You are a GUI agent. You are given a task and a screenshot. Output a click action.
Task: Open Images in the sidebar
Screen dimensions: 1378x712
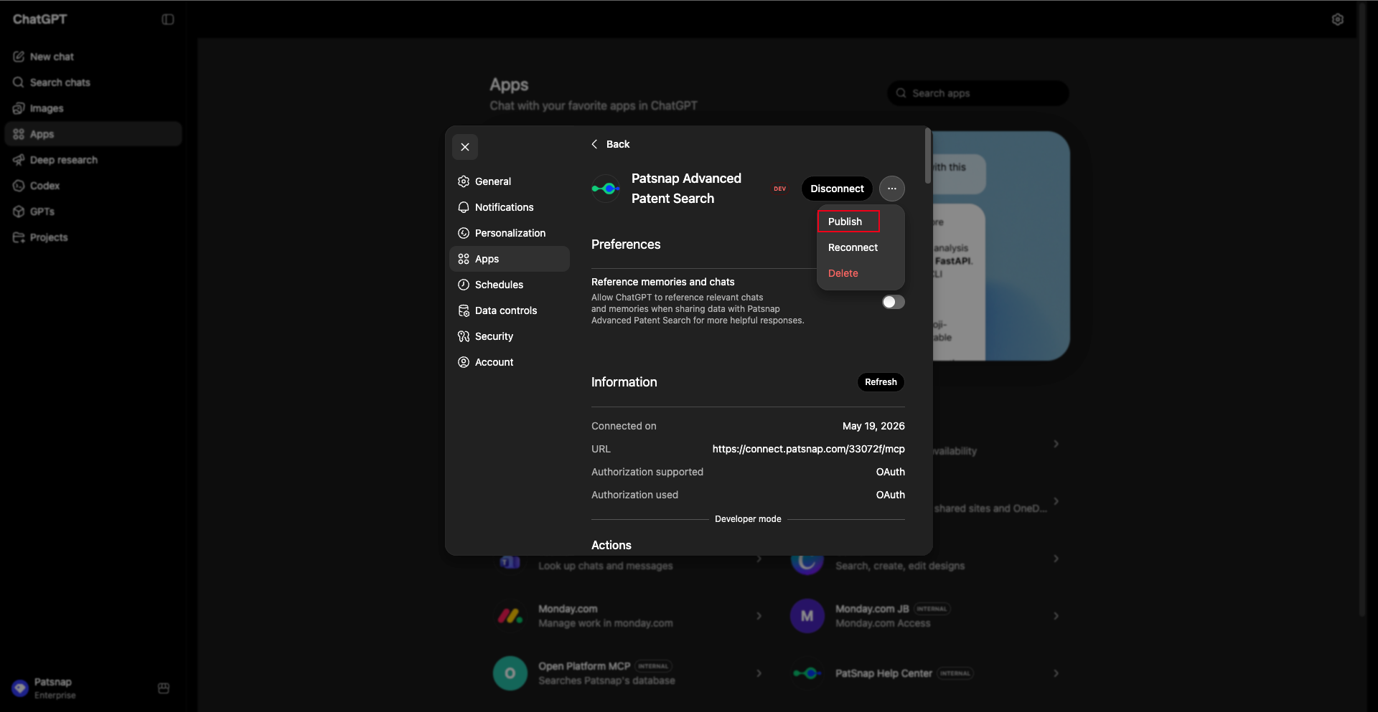point(93,108)
